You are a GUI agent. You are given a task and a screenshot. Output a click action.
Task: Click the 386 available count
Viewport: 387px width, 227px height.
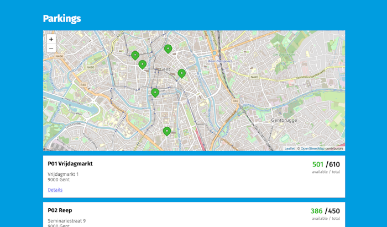click(316, 211)
